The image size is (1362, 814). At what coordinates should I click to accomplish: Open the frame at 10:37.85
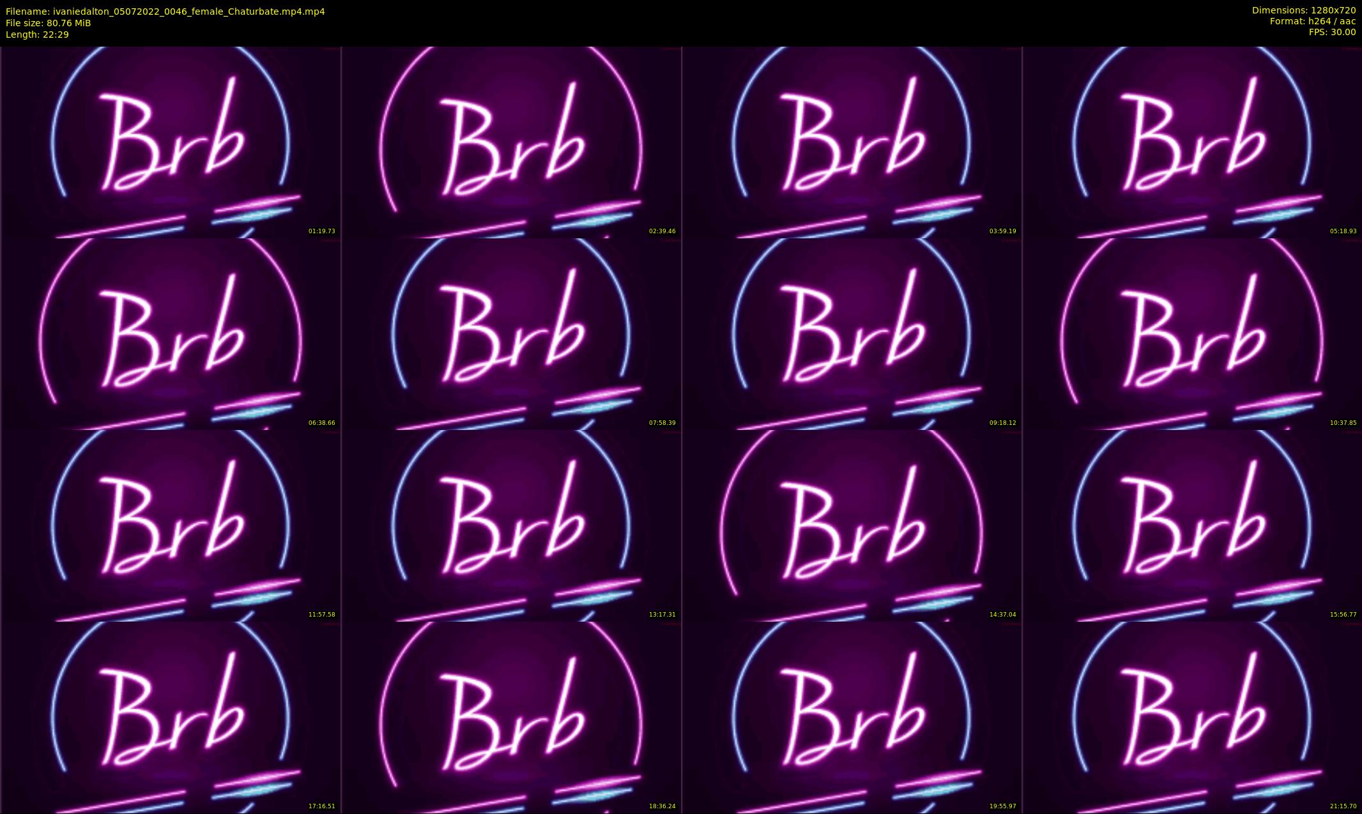[1192, 334]
